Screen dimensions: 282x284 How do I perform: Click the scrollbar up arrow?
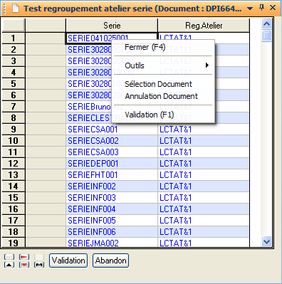click(x=266, y=23)
